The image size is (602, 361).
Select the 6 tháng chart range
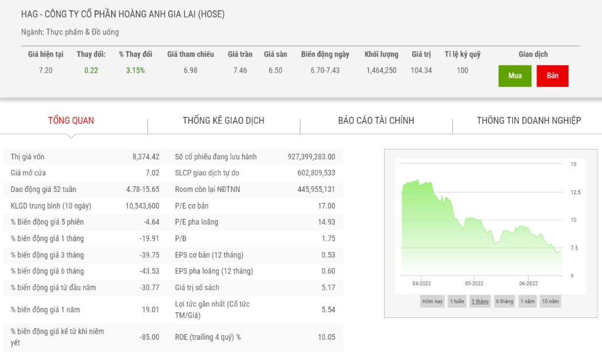click(505, 301)
